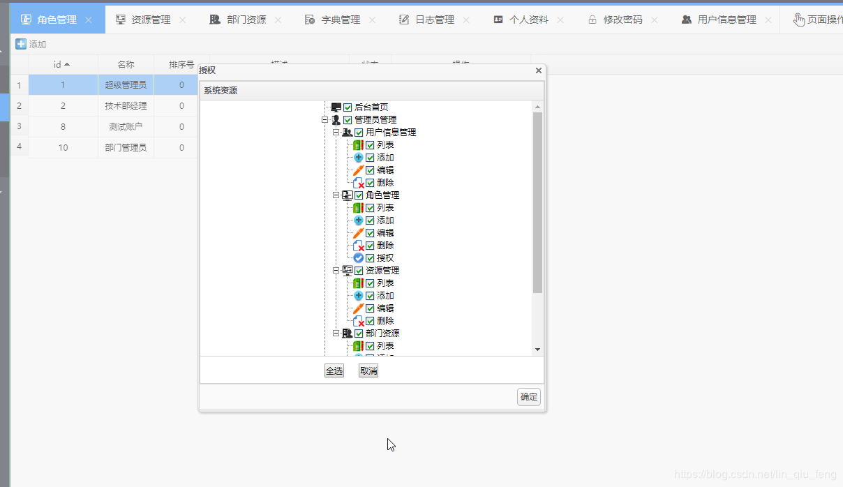The width and height of the screenshot is (843, 487).
Task: Click the 取消 button
Action: coord(368,370)
